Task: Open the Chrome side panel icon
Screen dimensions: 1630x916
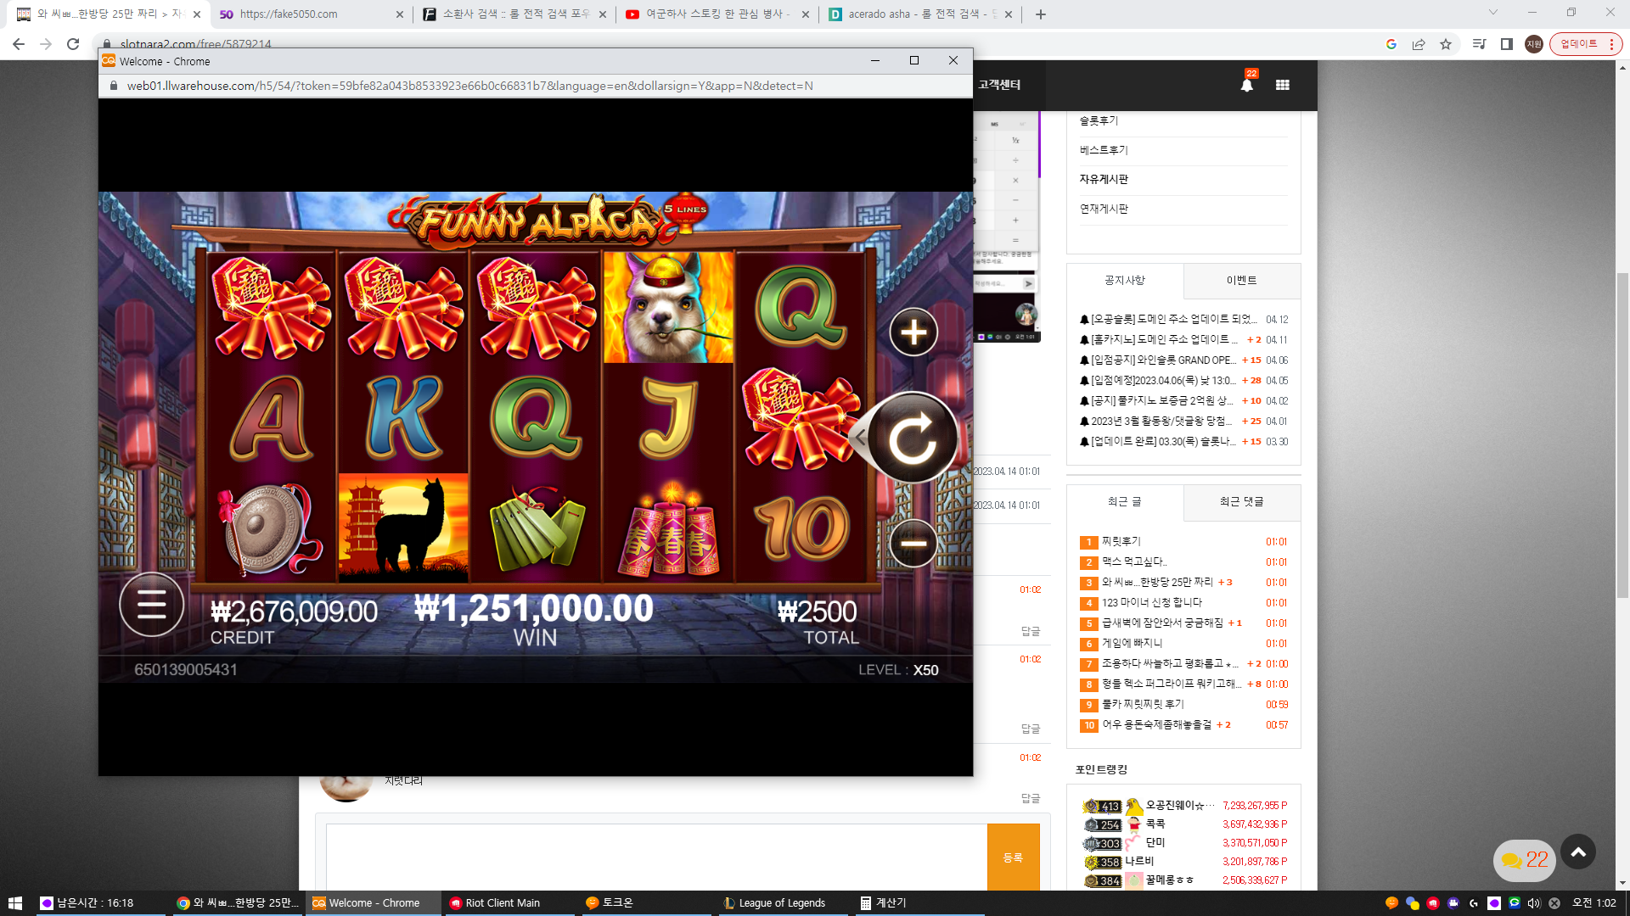Action: 1507,44
